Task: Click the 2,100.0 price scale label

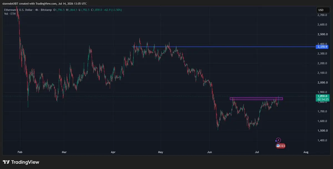Action: click(322, 73)
